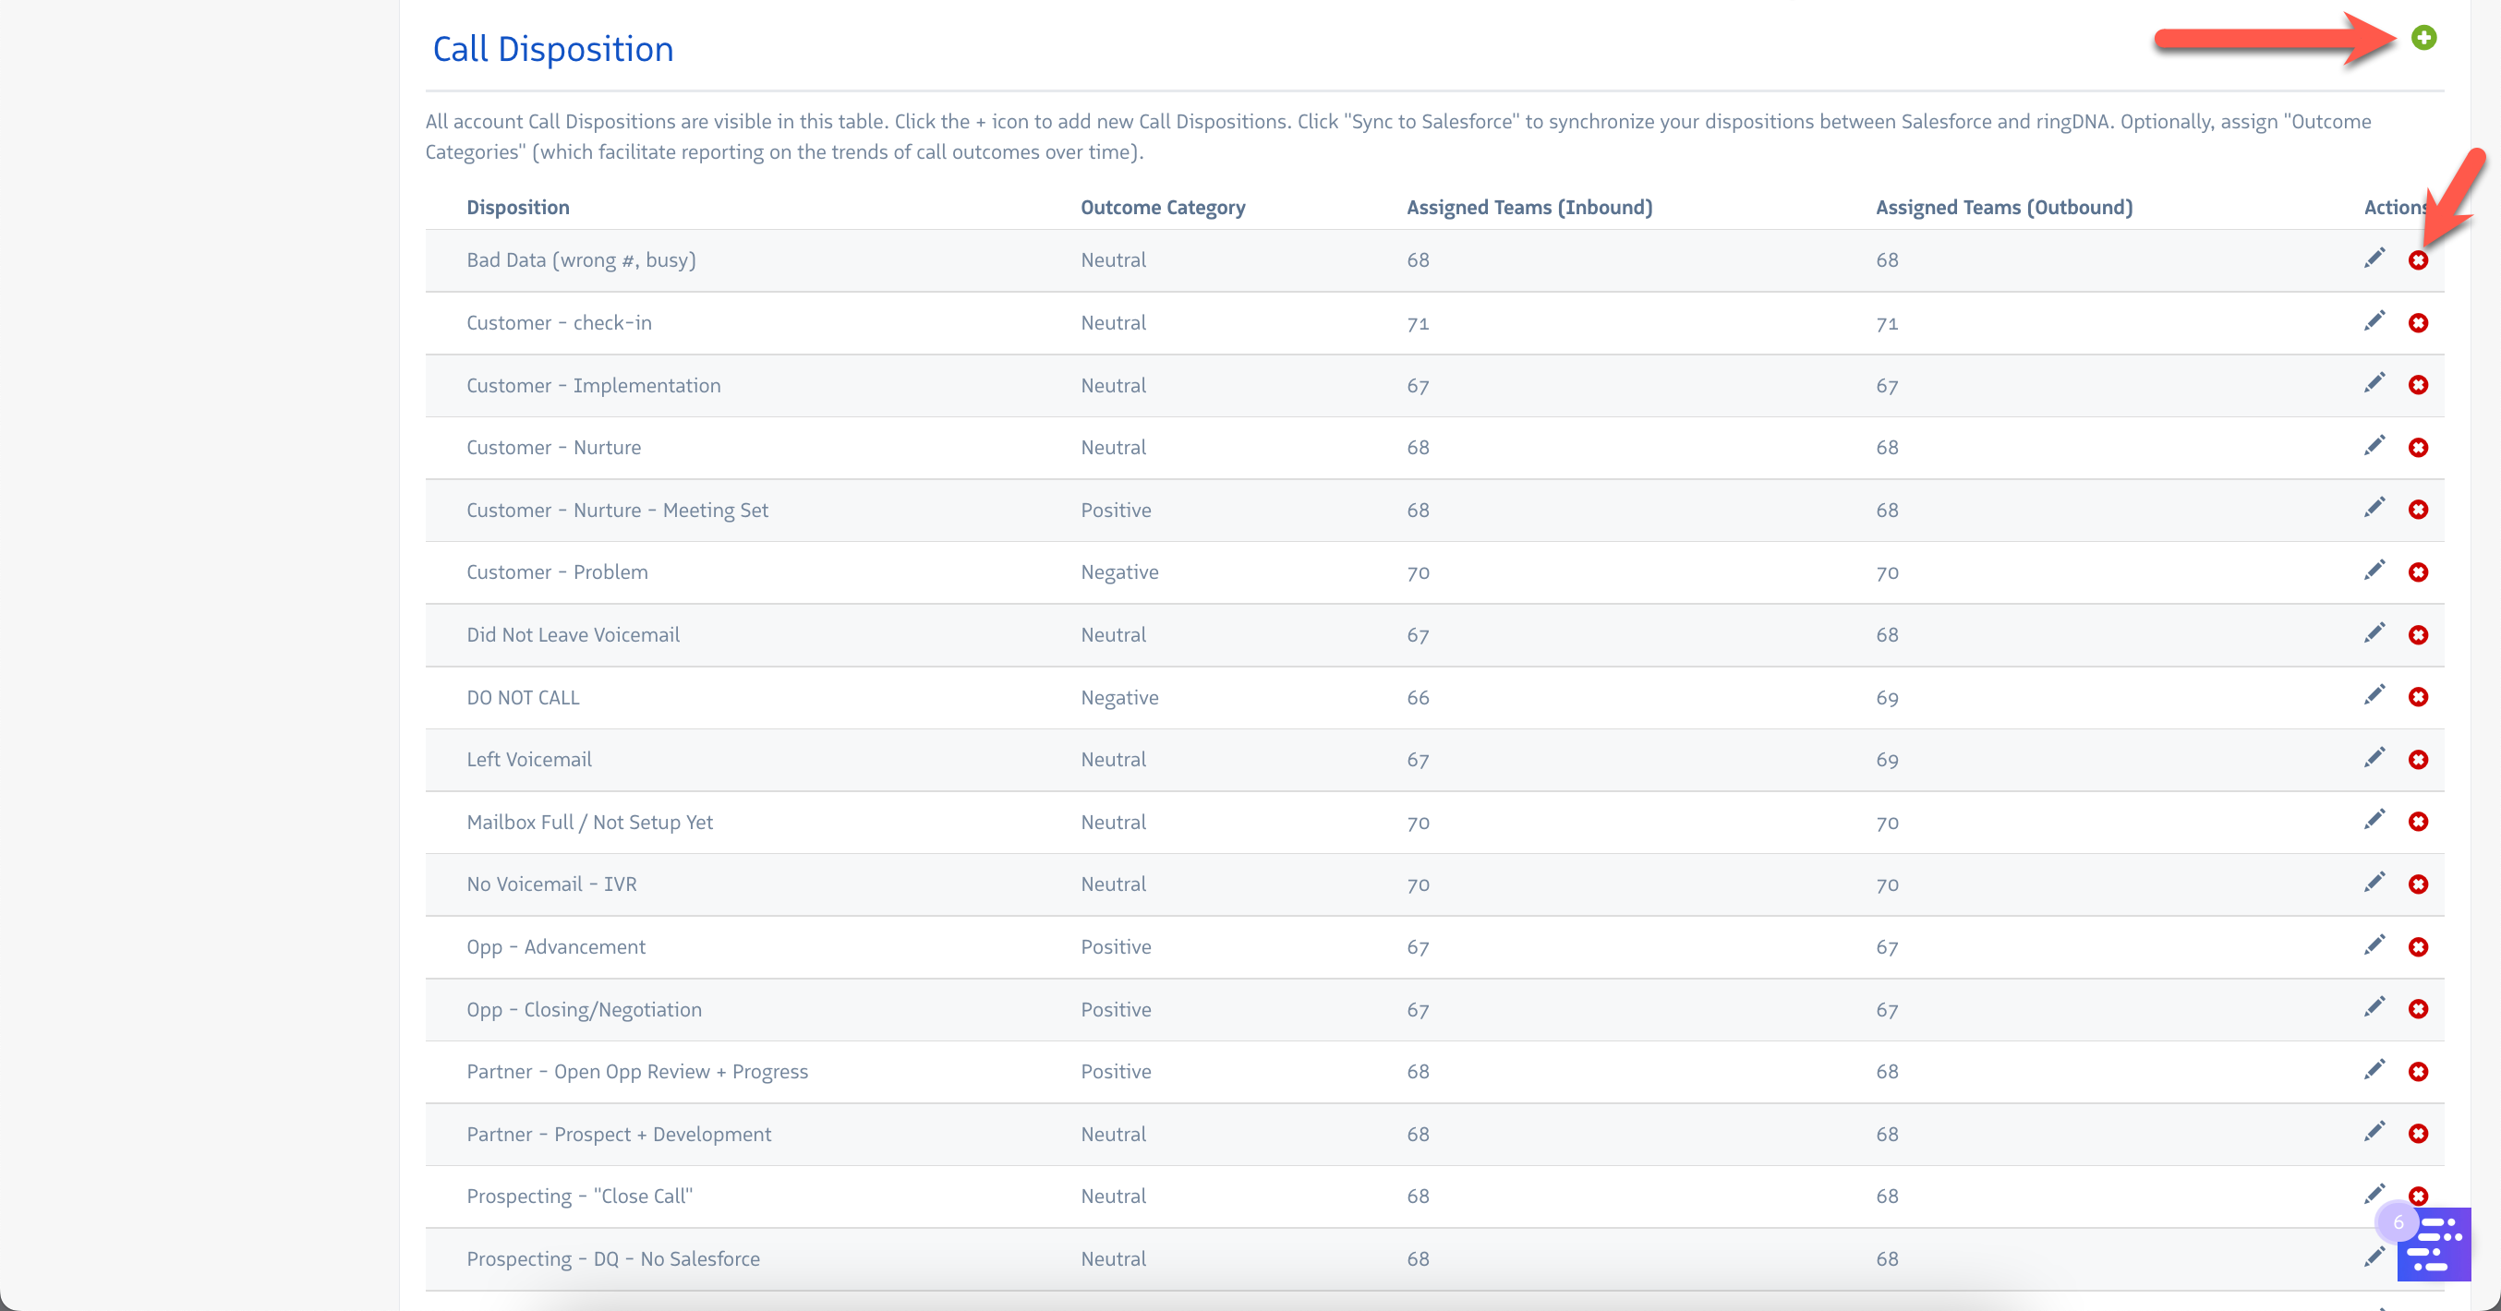
Task: Edit the Customer - Nurture disposition row
Action: tap(2374, 445)
